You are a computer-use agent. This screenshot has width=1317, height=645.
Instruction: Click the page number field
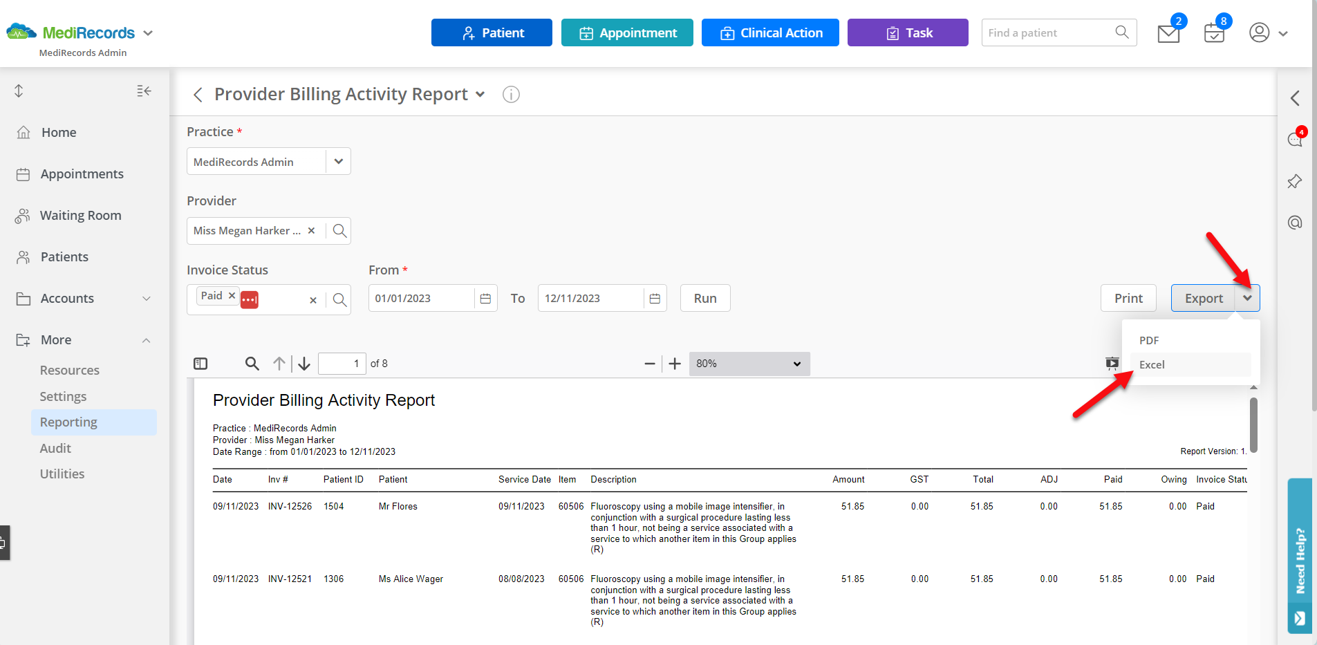coord(342,364)
